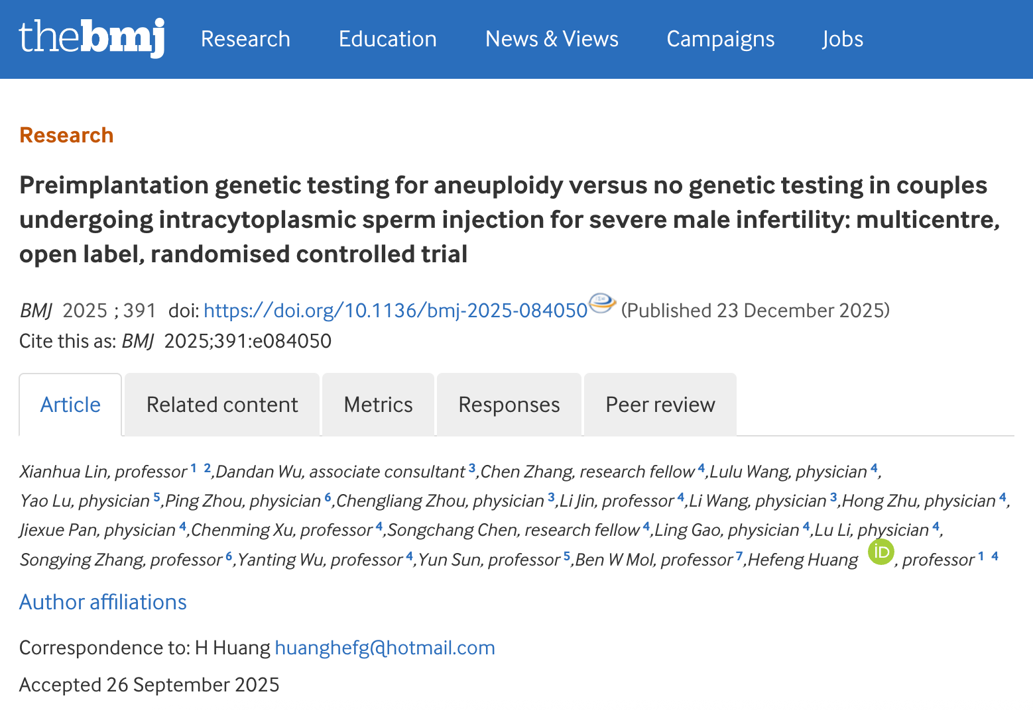Switch to the Peer review tab

click(660, 405)
